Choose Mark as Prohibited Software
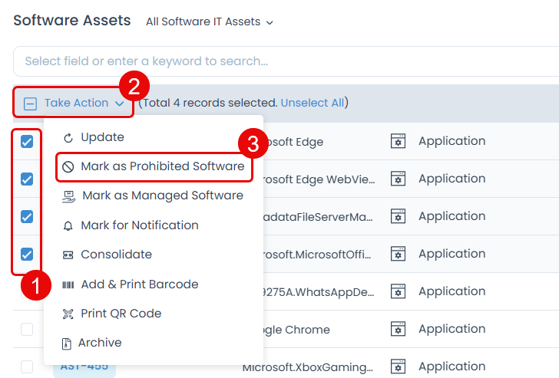 [162, 166]
